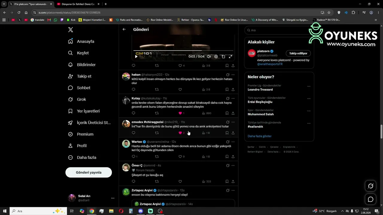The height and width of the screenshot is (215, 383).
Task: Reload the page
Action: click(19, 13)
